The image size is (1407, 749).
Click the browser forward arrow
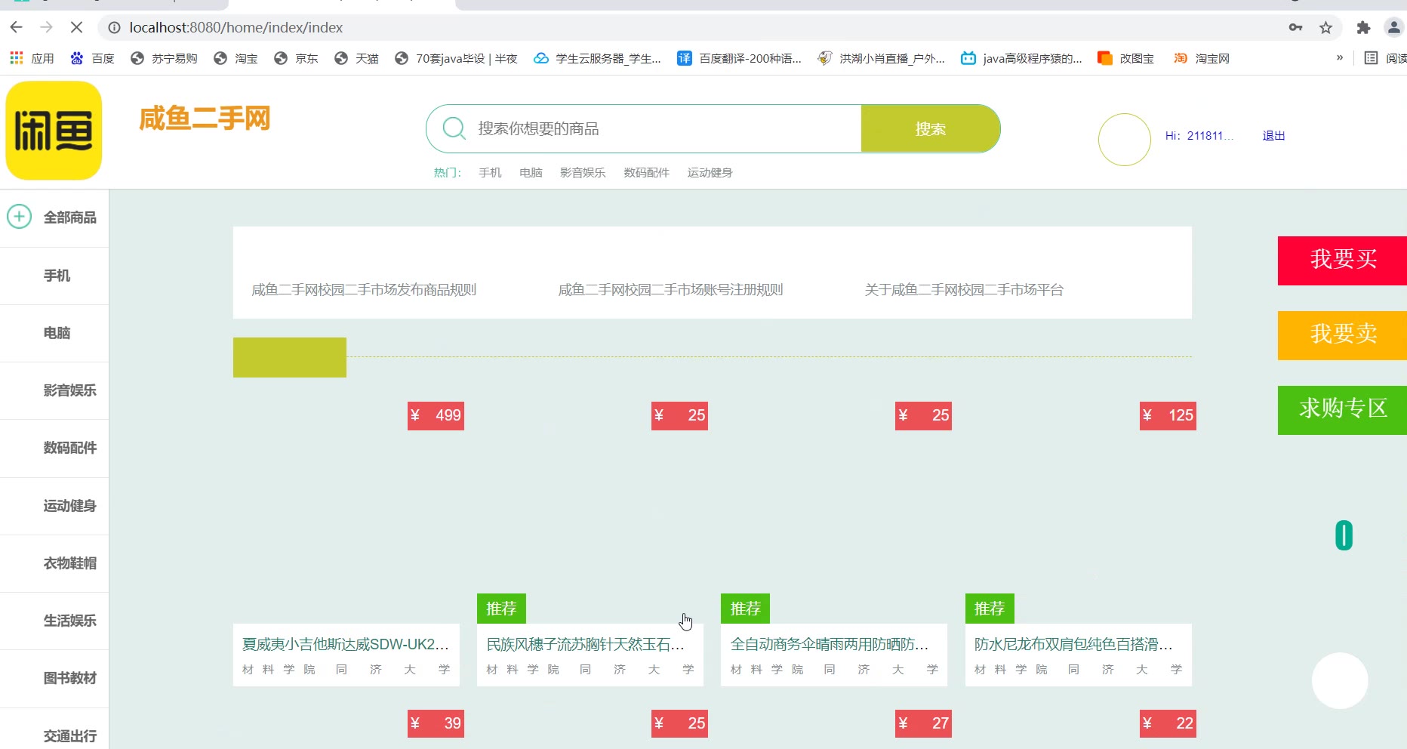[x=46, y=27]
